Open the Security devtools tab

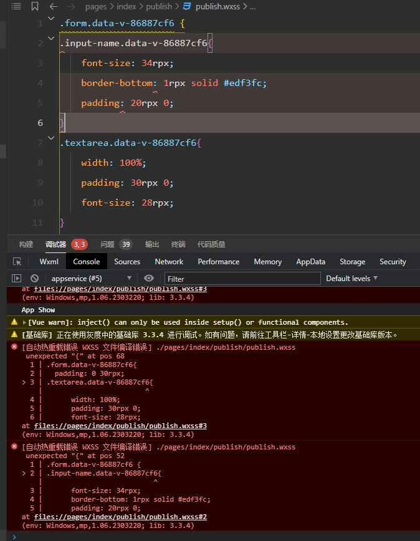coord(393,262)
